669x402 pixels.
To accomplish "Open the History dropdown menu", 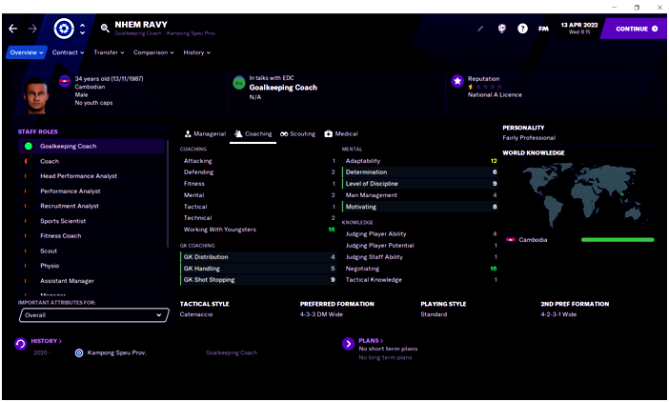I will (196, 52).
